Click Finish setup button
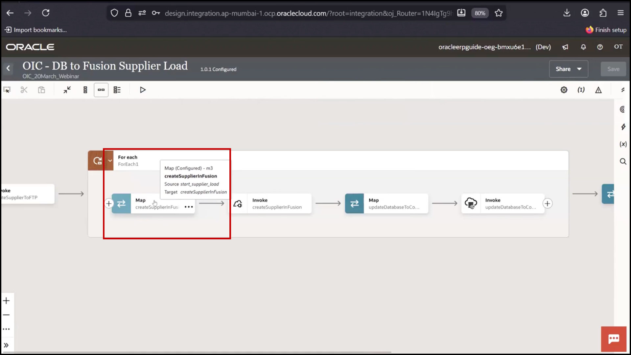The width and height of the screenshot is (631, 355). pyautogui.click(x=606, y=30)
